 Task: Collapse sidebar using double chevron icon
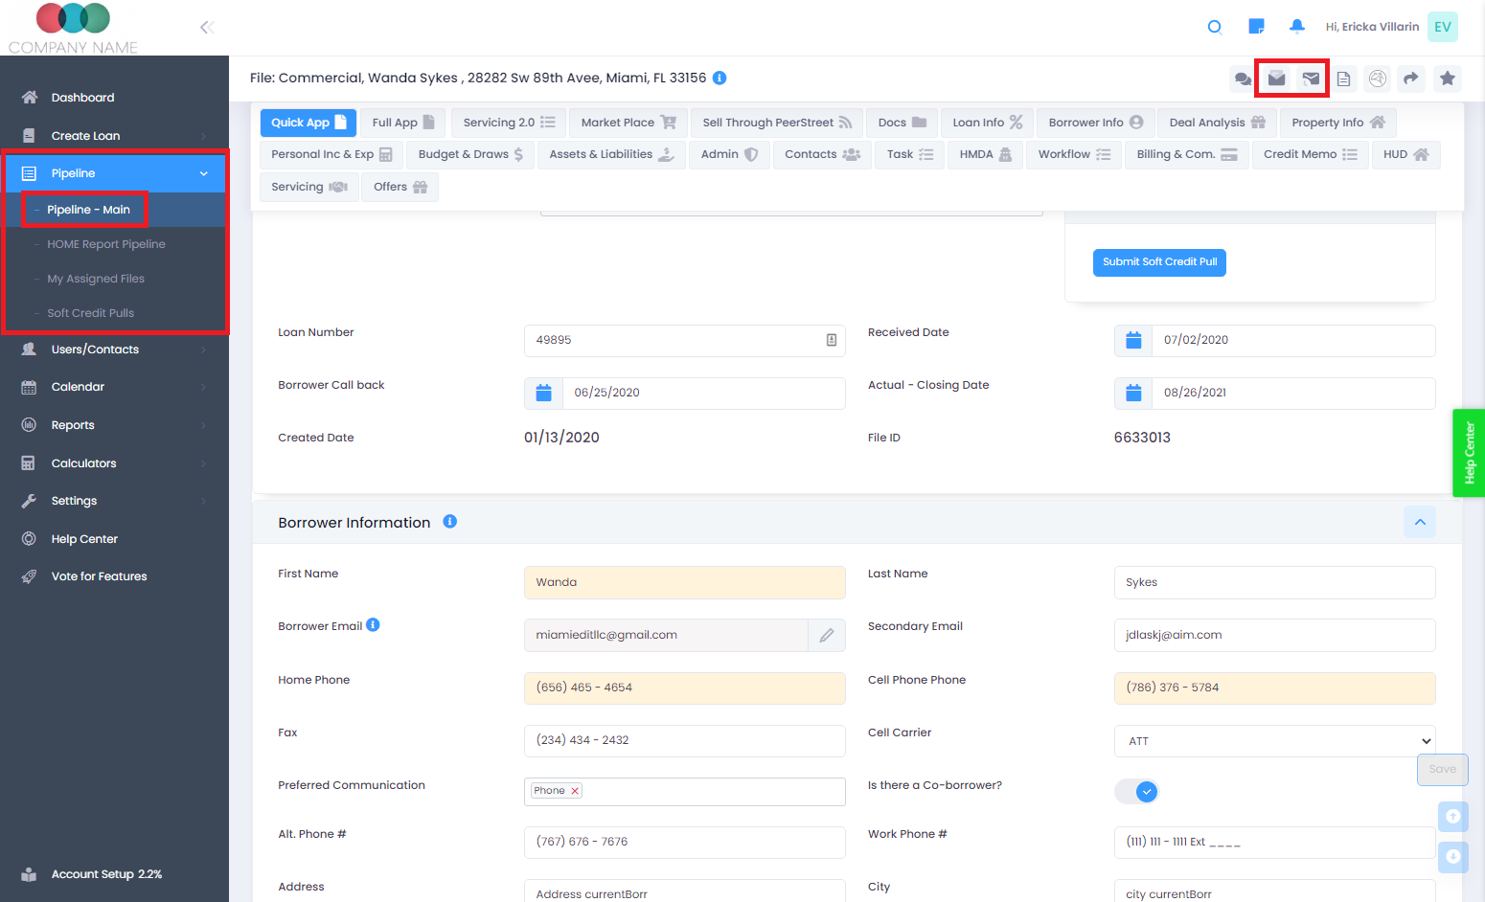[206, 27]
